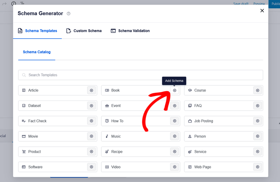The image size is (280, 182).
Task: Click the Search Templates input field
Action: [140, 75]
